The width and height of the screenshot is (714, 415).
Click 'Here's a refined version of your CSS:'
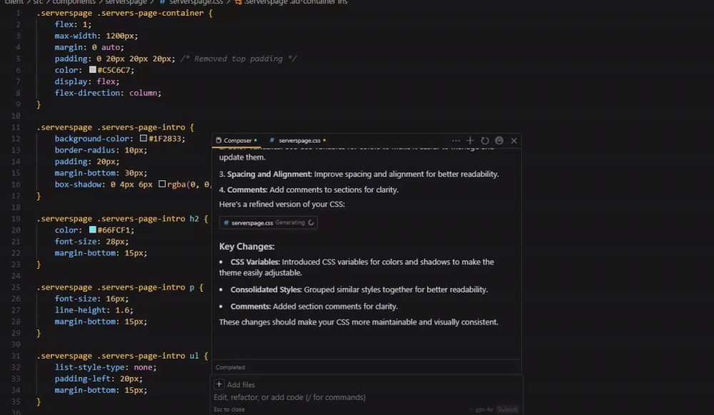pos(282,204)
